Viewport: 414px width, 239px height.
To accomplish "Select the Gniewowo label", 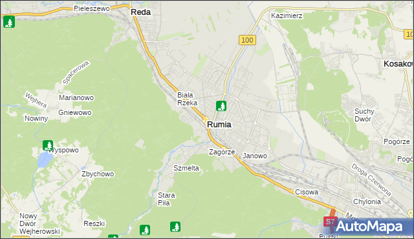I will pos(75,112).
